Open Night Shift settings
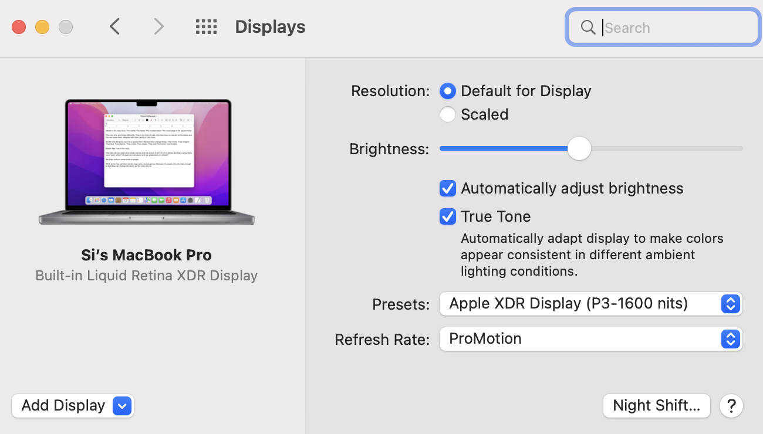763x434 pixels. click(656, 405)
